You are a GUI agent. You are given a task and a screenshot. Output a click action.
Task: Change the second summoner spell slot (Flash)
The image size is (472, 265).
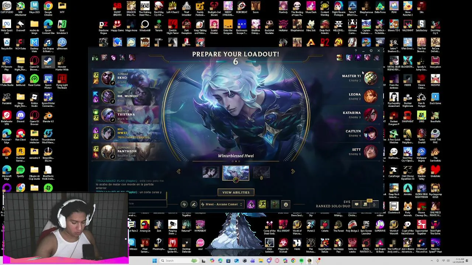tap(262, 204)
